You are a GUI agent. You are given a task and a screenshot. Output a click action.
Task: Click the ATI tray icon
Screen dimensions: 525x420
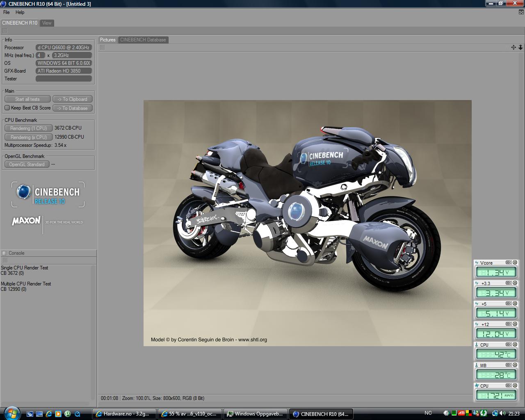click(461, 413)
